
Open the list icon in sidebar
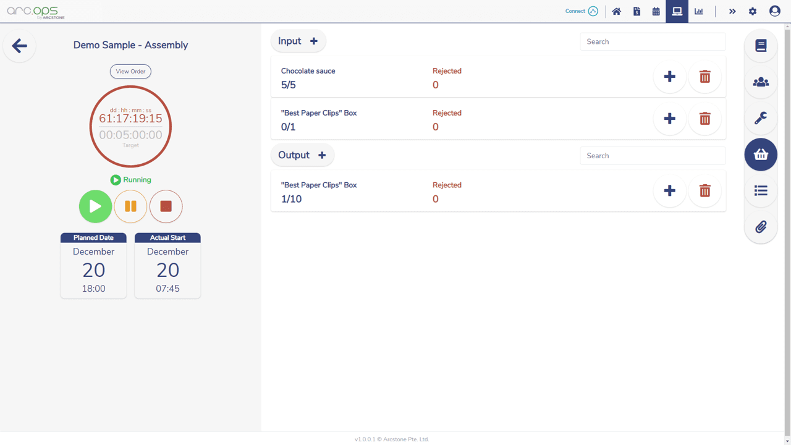761,191
